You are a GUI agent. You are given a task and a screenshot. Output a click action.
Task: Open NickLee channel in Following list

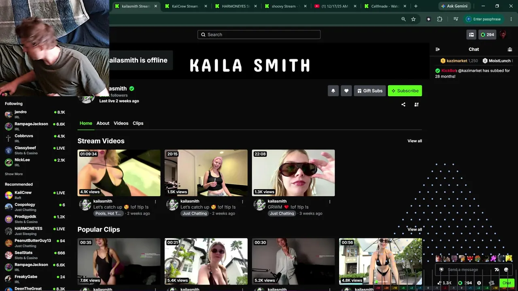35,162
